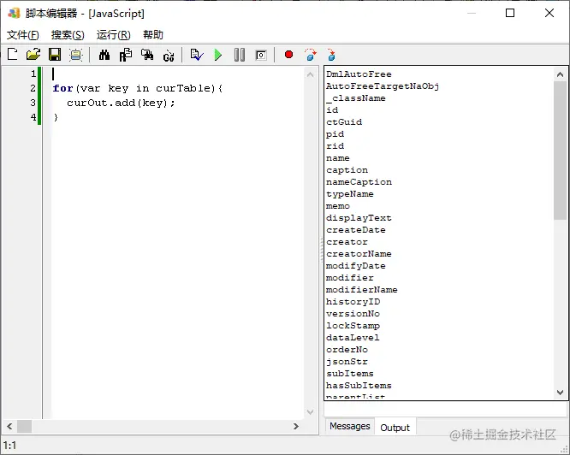Image resolution: width=570 pixels, height=455 pixels.
Task: Click the Find Next binoculars icon
Action: (x=147, y=55)
